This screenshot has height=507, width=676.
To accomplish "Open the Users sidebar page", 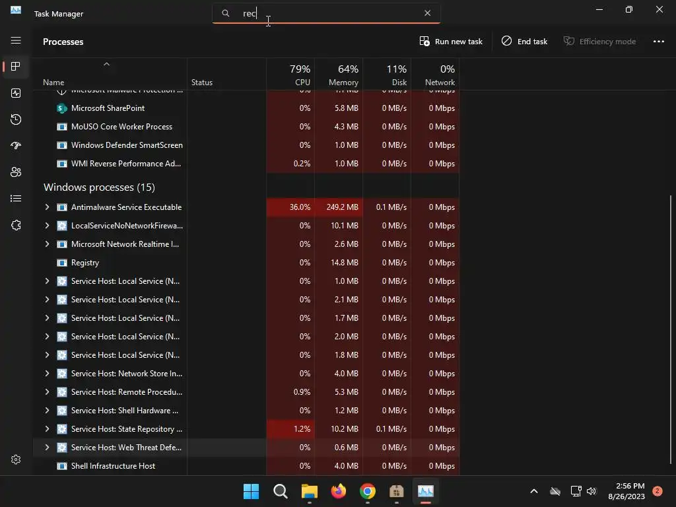I will pos(16,172).
